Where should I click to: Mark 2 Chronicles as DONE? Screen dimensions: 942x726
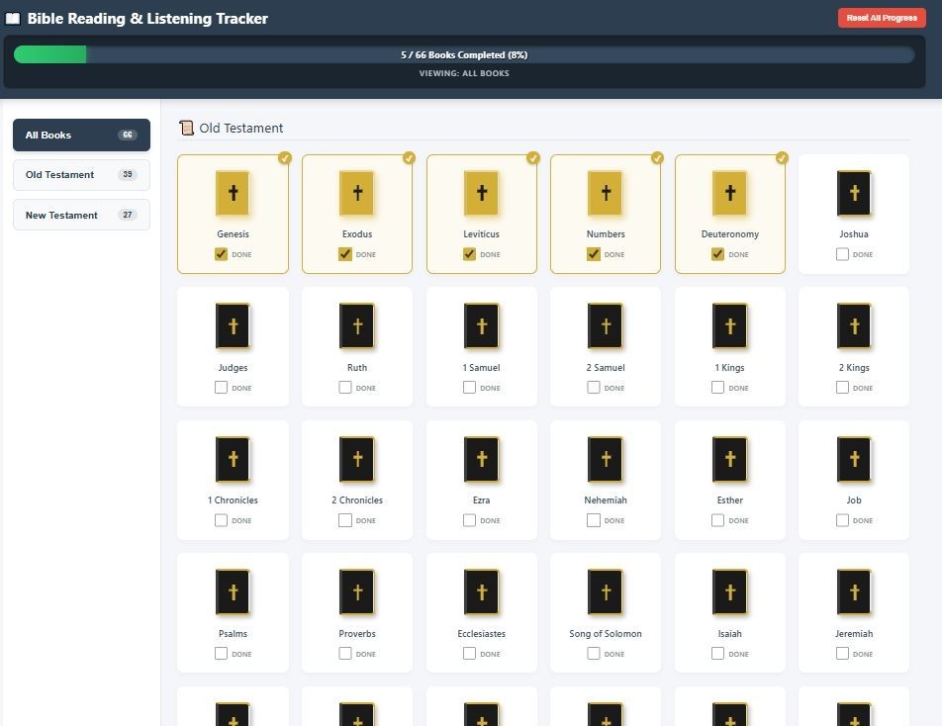(x=344, y=520)
